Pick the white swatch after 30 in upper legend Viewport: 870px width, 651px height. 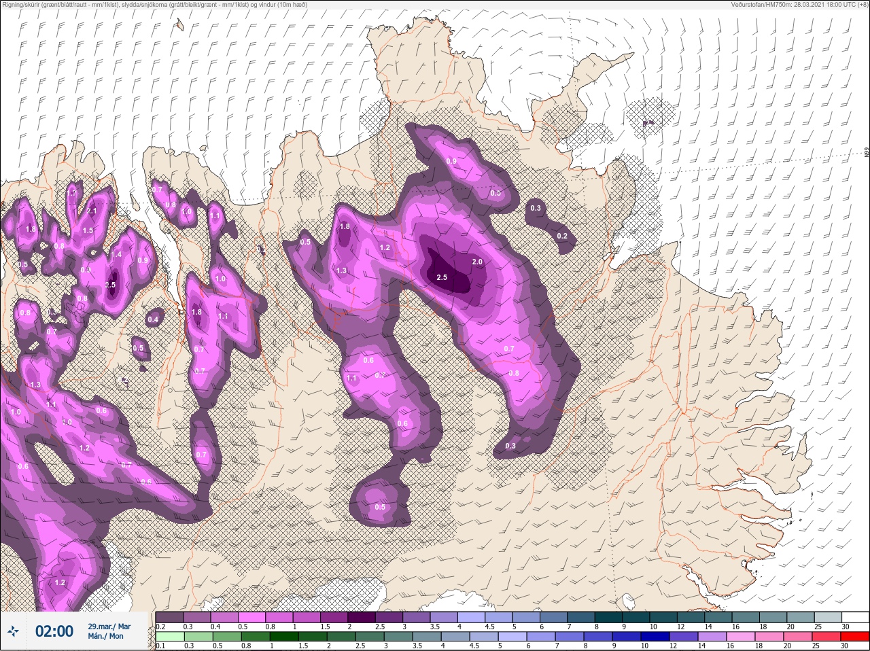point(856,617)
